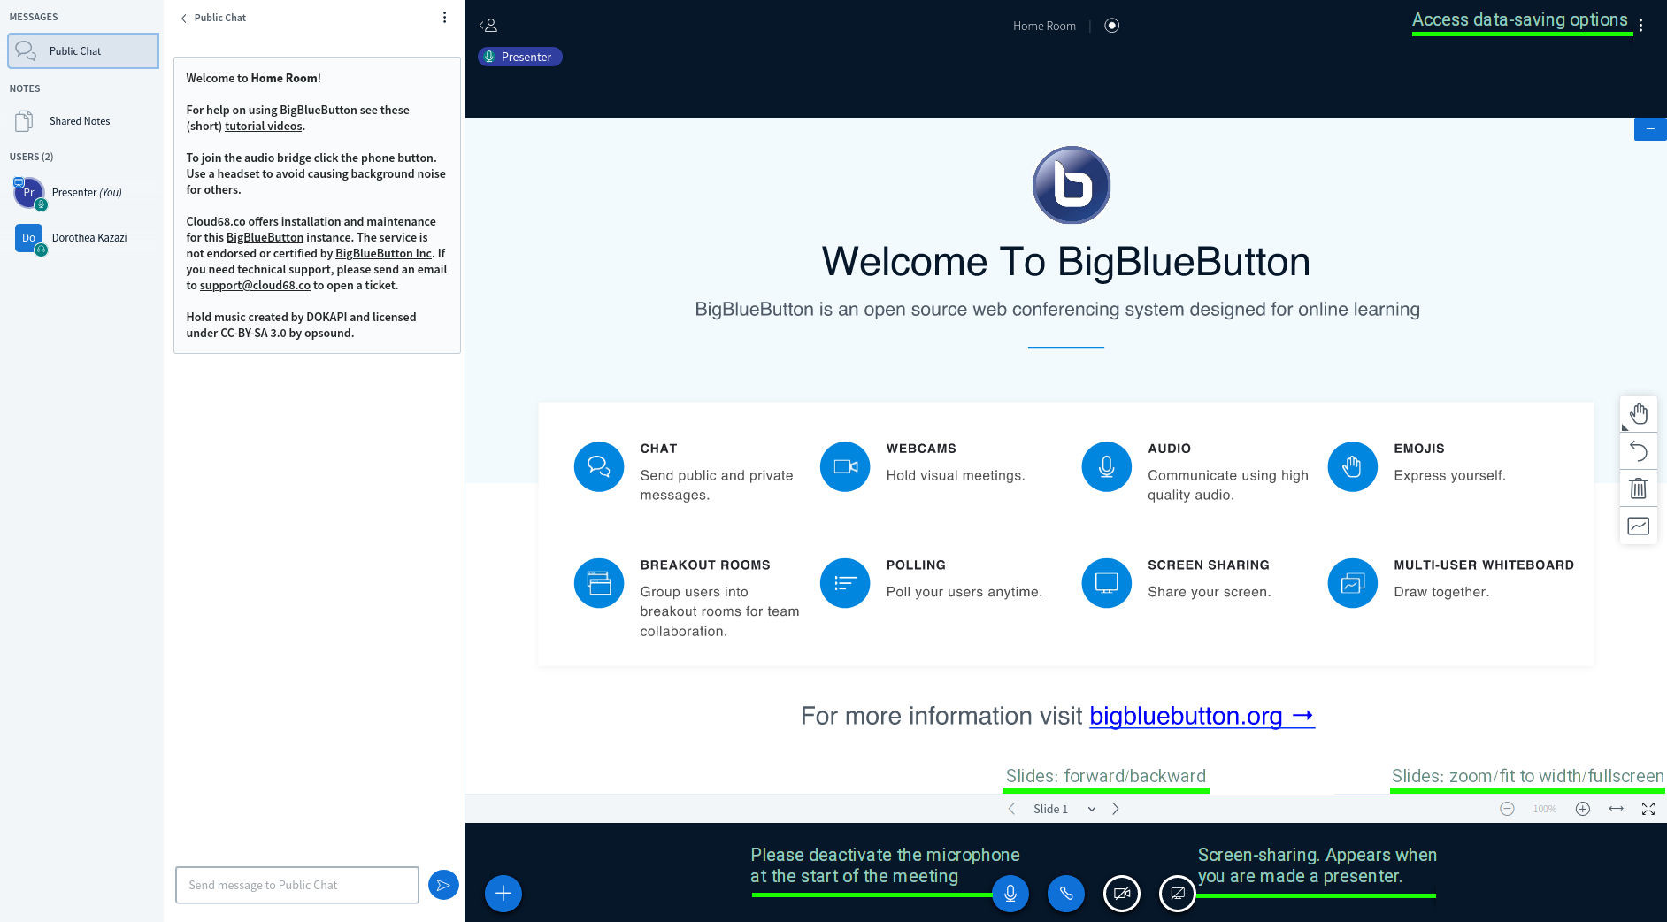Click the Polling feature icon on slide
The image size is (1667, 922).
(845, 583)
